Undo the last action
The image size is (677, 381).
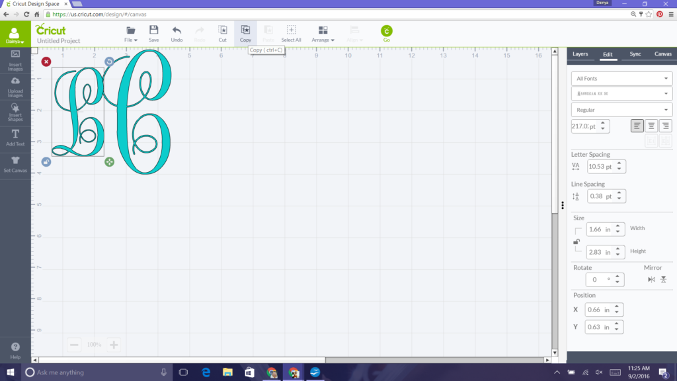click(177, 34)
